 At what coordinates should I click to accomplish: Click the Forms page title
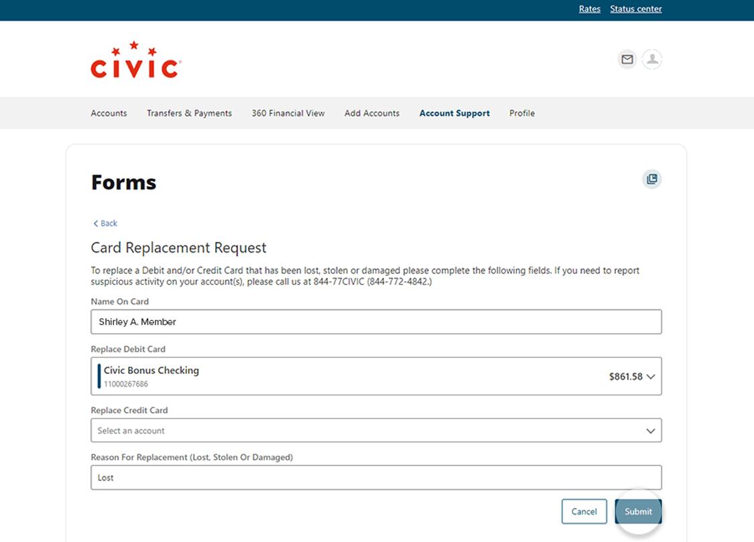[x=123, y=183]
